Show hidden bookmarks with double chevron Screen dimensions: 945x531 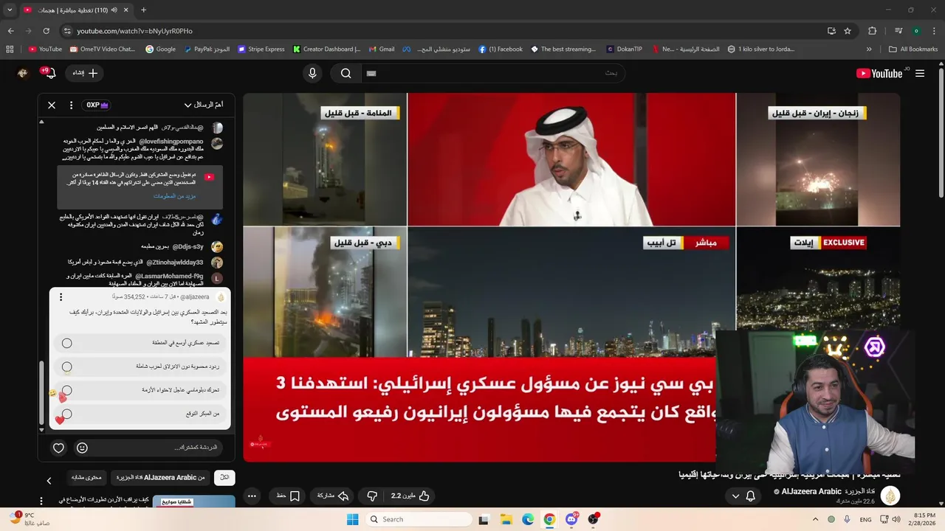point(869,49)
